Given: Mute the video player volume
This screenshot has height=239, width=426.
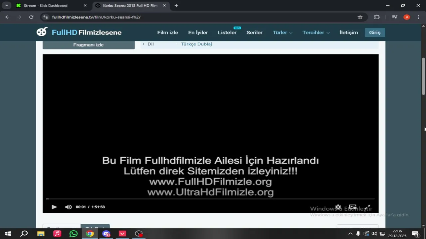Looking at the screenshot, I should pyautogui.click(x=68, y=207).
